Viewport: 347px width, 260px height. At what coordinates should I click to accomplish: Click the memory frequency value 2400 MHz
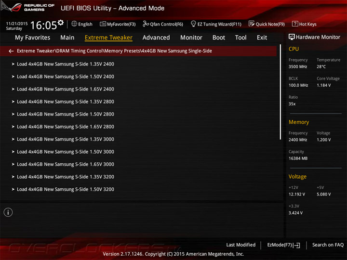click(298, 140)
